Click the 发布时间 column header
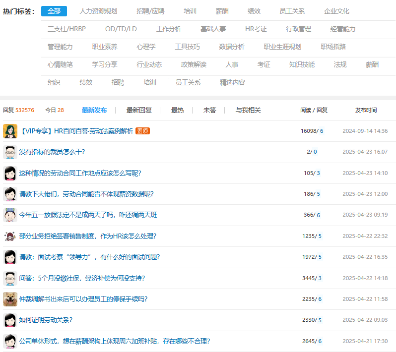 tap(366, 110)
